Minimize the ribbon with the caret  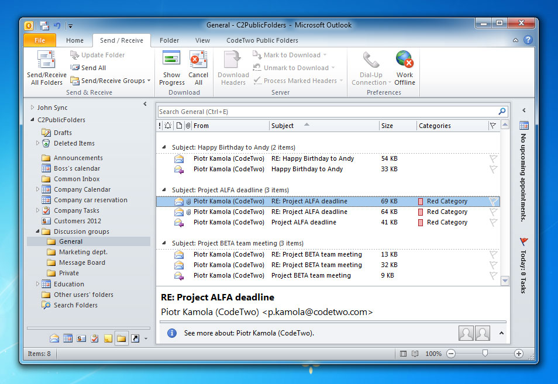pyautogui.click(x=515, y=40)
